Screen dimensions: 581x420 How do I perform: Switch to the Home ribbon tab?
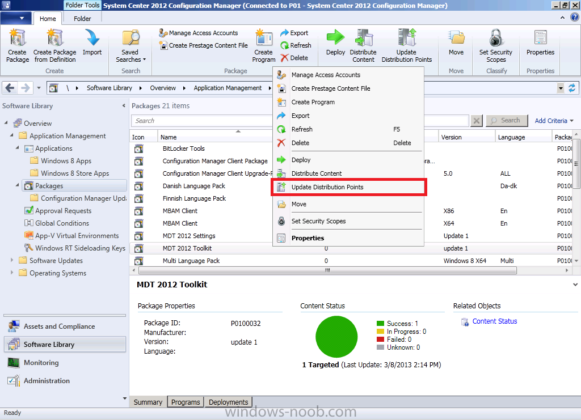coord(48,19)
